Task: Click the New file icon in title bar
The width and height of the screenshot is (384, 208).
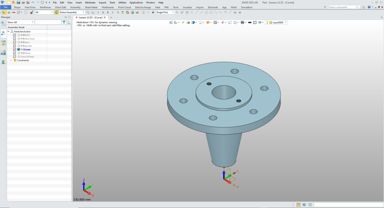Action: tap(9, 2)
